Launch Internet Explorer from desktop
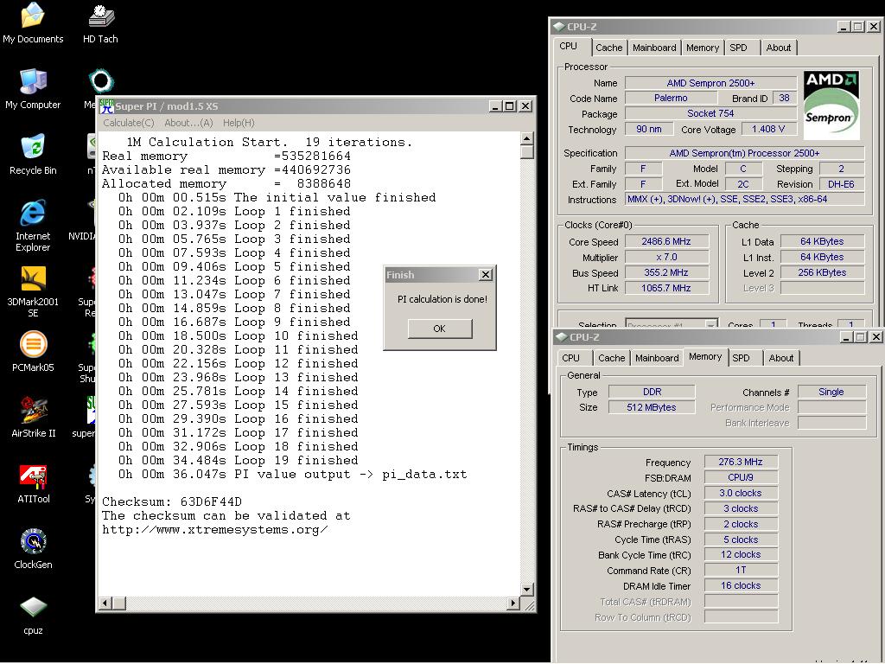Image resolution: width=885 pixels, height=664 pixels. [33, 225]
